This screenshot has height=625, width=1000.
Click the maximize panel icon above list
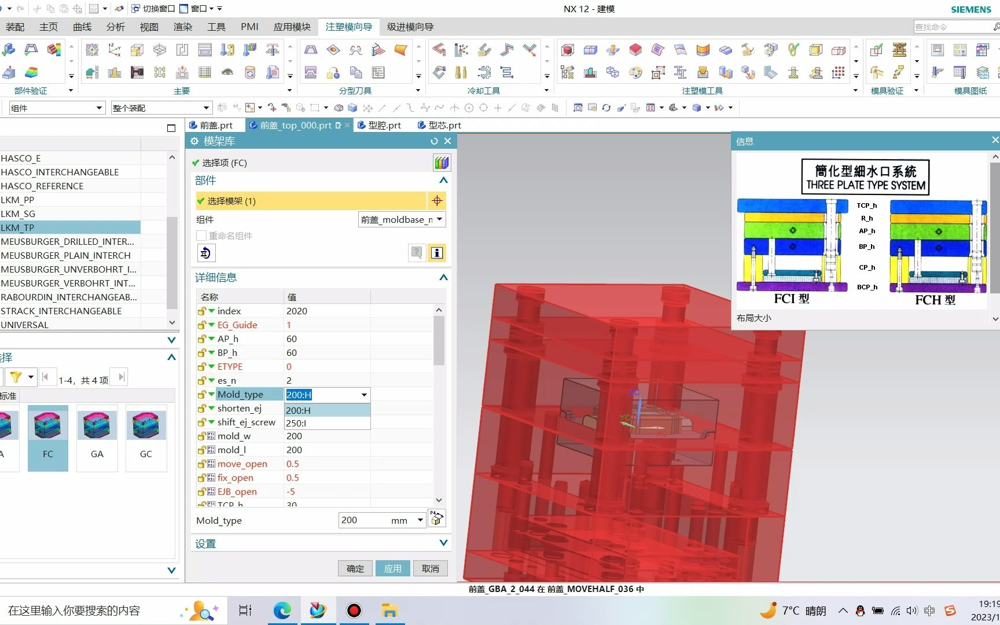pos(171,128)
